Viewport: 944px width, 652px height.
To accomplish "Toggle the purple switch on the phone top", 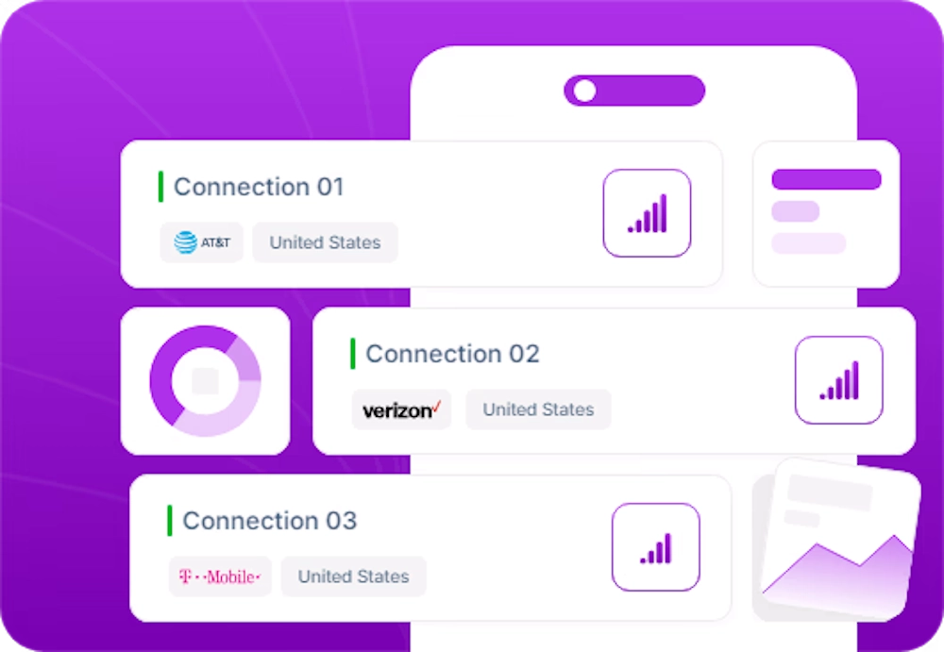I will point(634,91).
